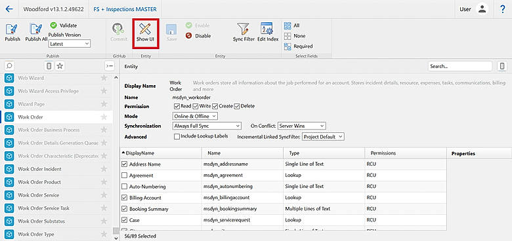512x241 pixels.
Task: Click the Validate button
Action: click(x=64, y=26)
